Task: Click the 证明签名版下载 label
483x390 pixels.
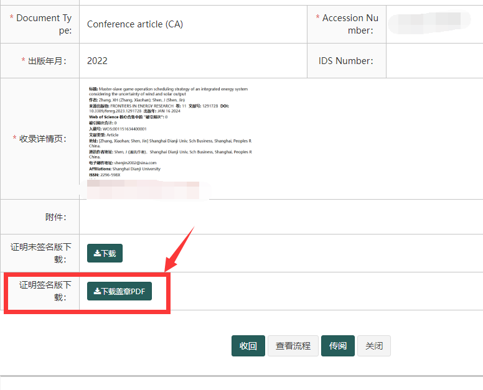Action: (45, 291)
